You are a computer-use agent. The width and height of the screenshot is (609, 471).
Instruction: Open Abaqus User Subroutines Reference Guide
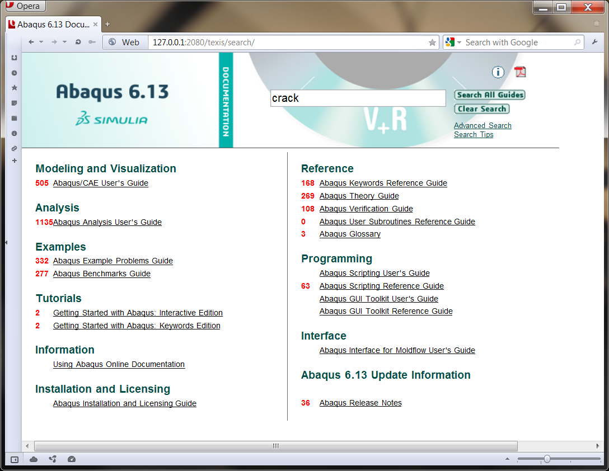397,222
